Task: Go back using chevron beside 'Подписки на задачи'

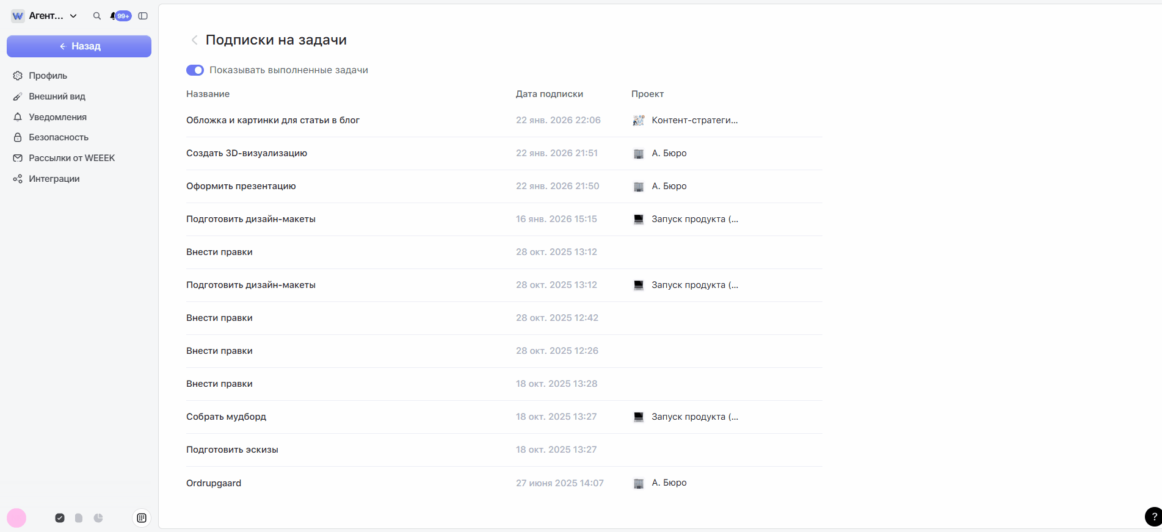Action: (194, 40)
